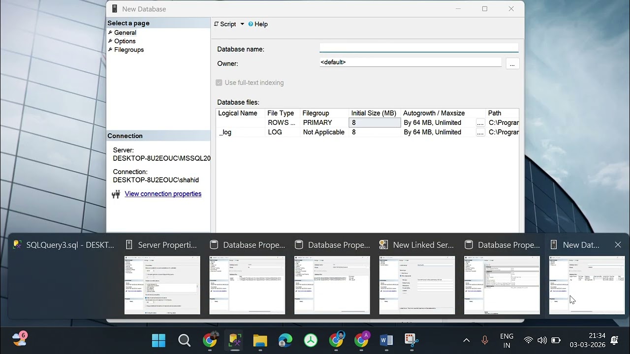The width and height of the screenshot is (630, 354).
Task: Open Help in the dialog toolbar
Action: point(258,24)
